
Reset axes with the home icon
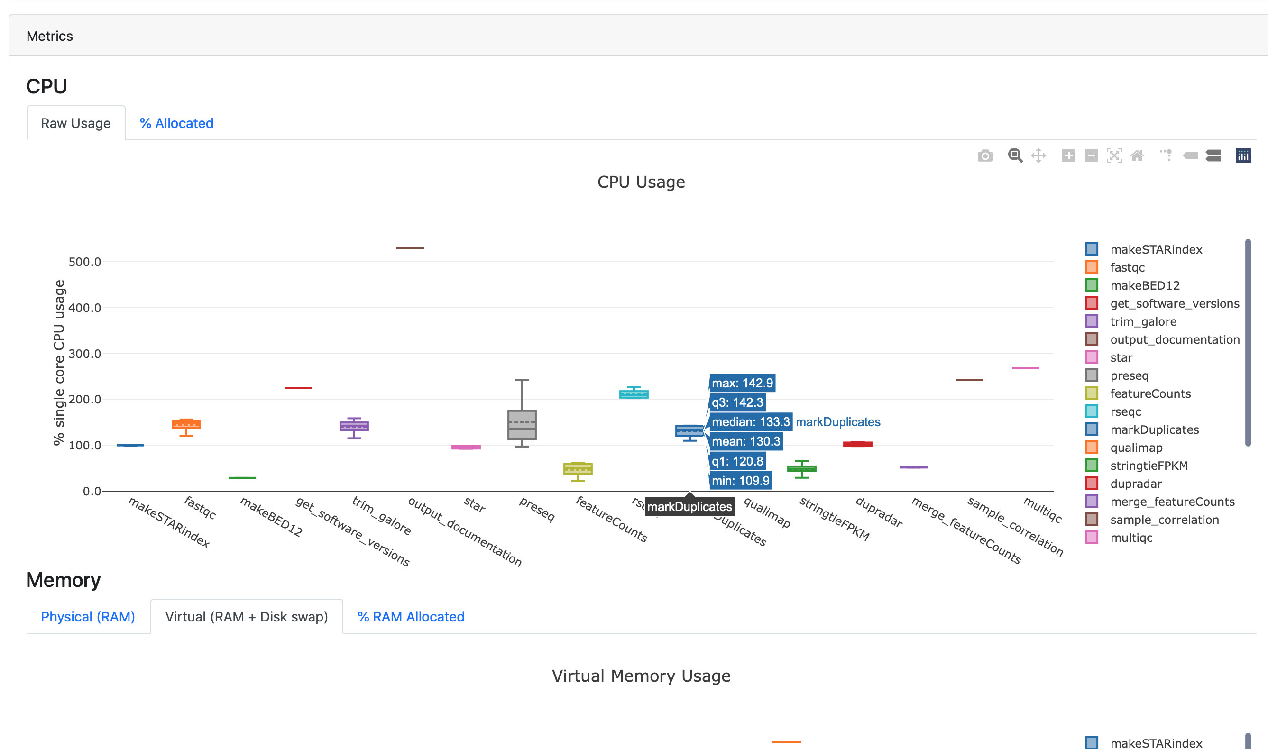coord(1137,155)
